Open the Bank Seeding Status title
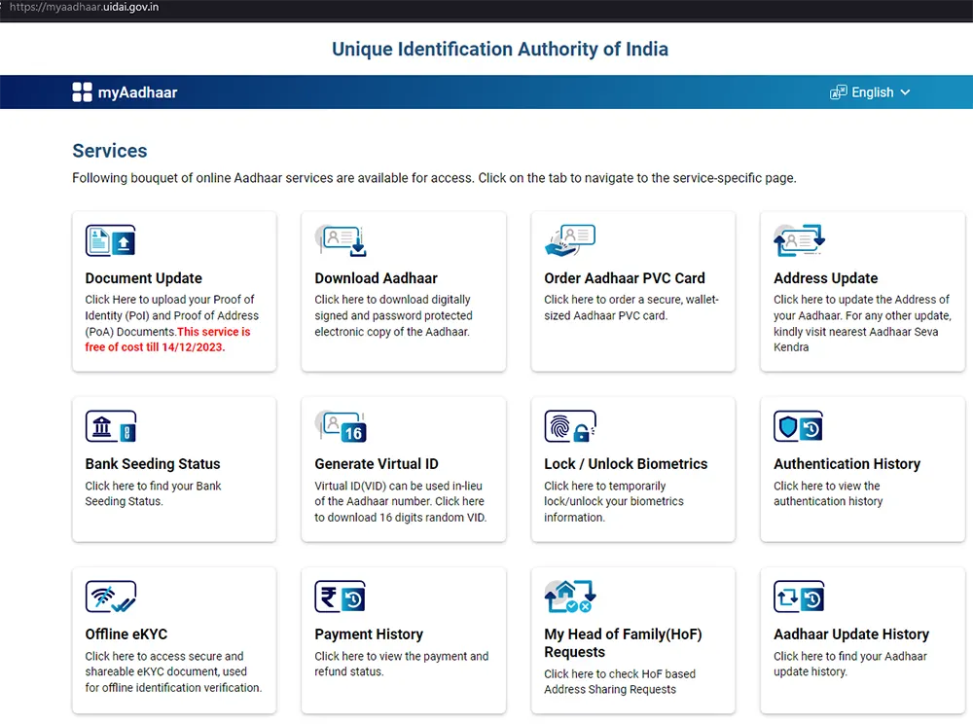 [153, 464]
